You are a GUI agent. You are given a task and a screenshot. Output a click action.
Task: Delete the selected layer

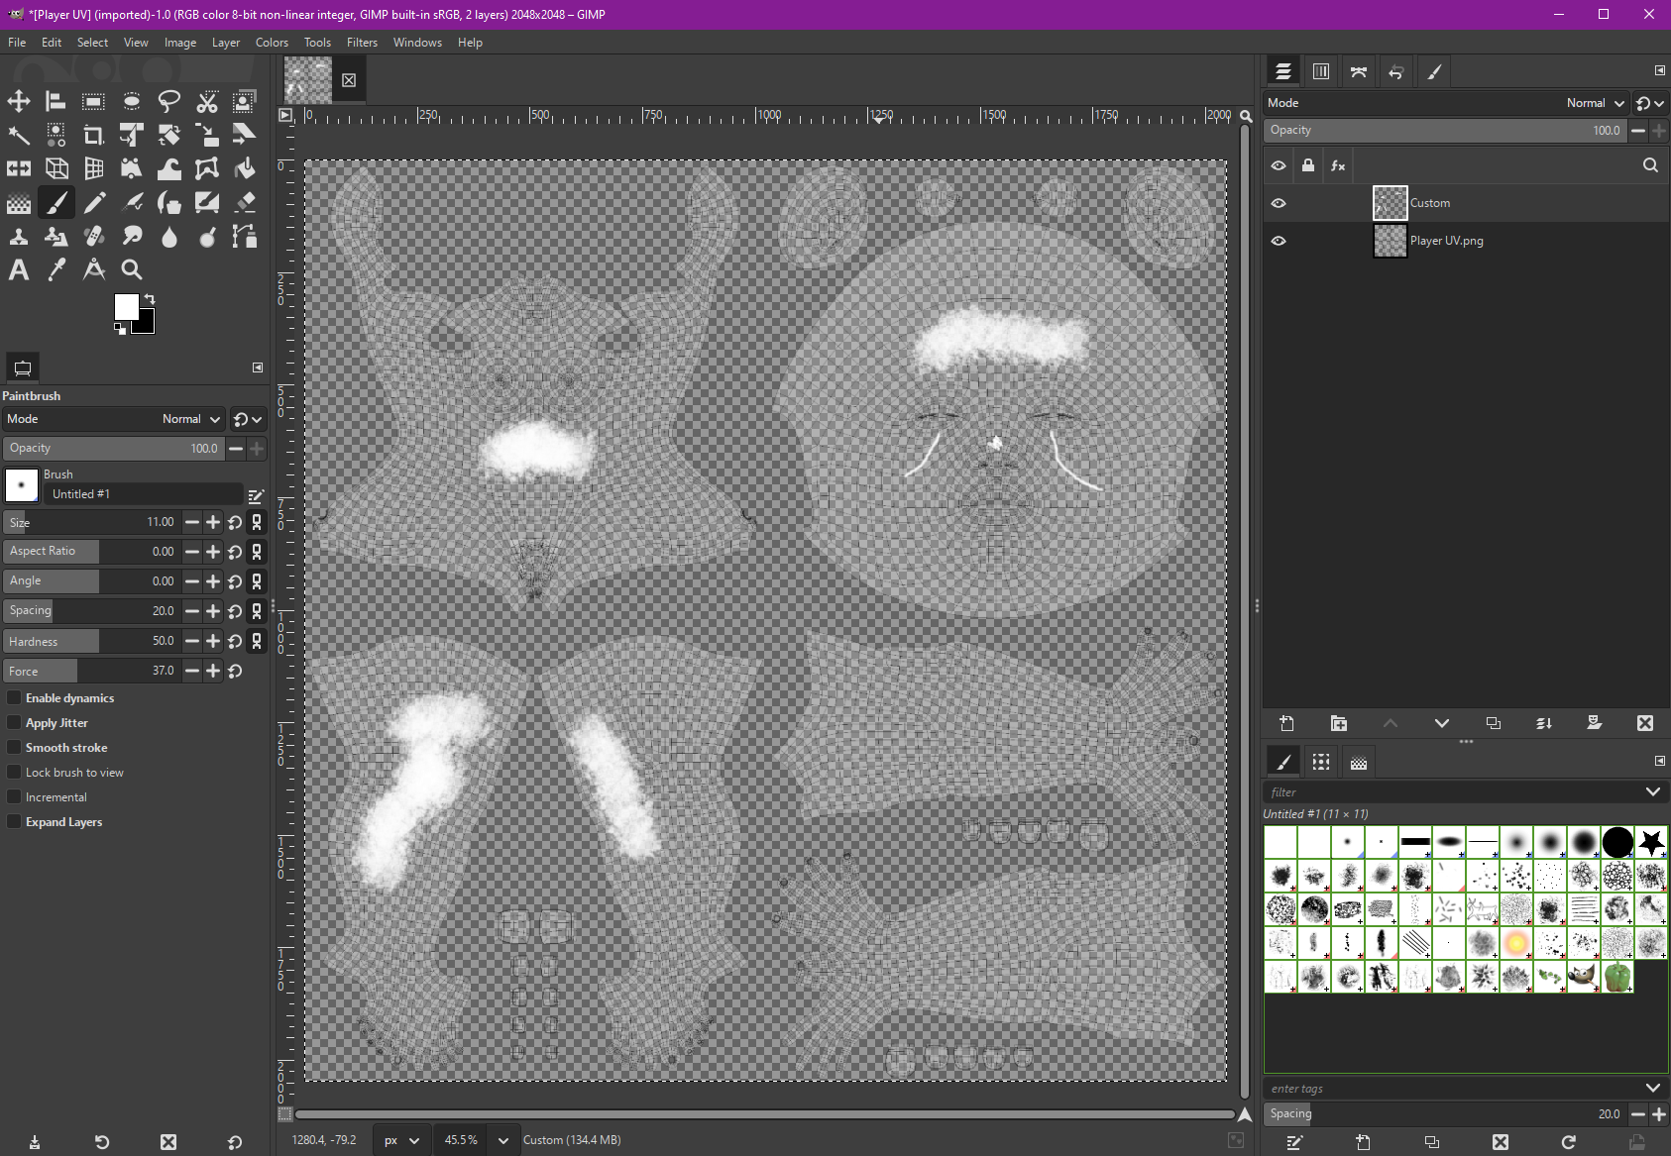tap(1644, 723)
